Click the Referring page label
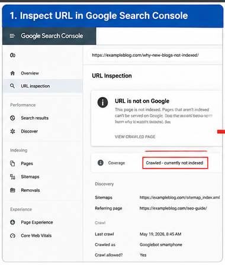The height and width of the screenshot is (265, 225). click(x=108, y=208)
